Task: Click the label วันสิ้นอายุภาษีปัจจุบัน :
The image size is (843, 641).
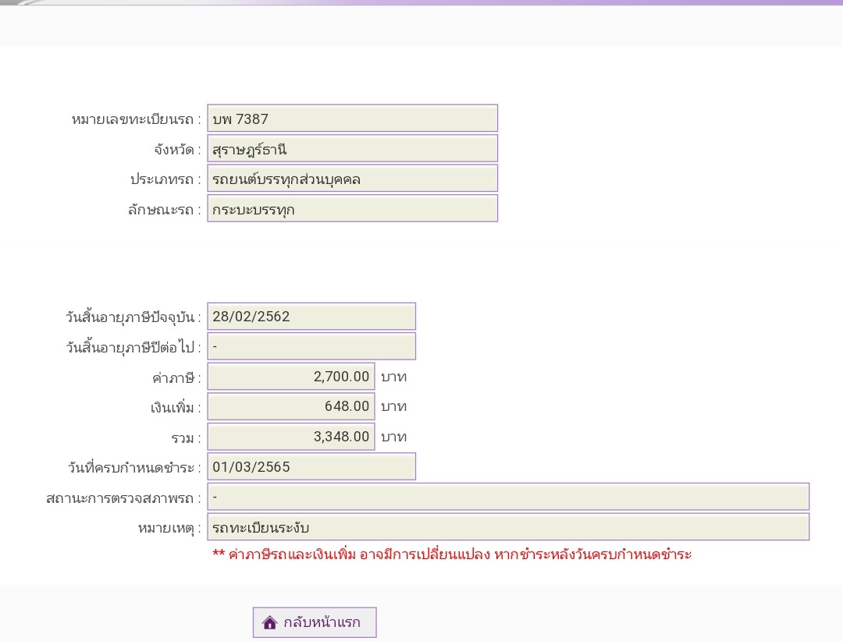Action: (x=133, y=317)
